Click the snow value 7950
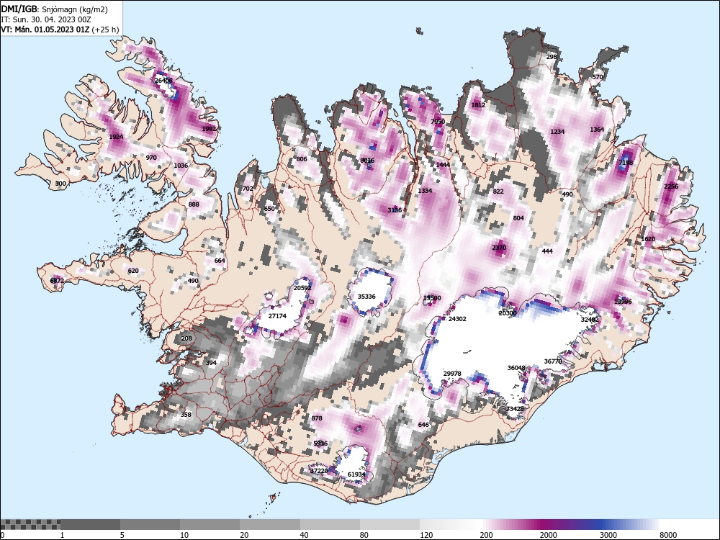720x540 pixels. click(x=438, y=122)
